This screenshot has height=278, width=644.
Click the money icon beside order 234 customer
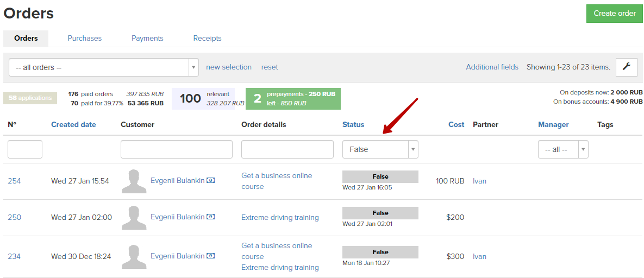click(210, 256)
